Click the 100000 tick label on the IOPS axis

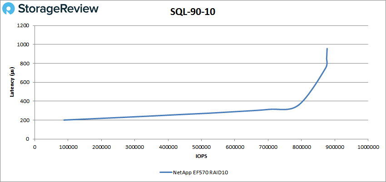click(x=68, y=146)
